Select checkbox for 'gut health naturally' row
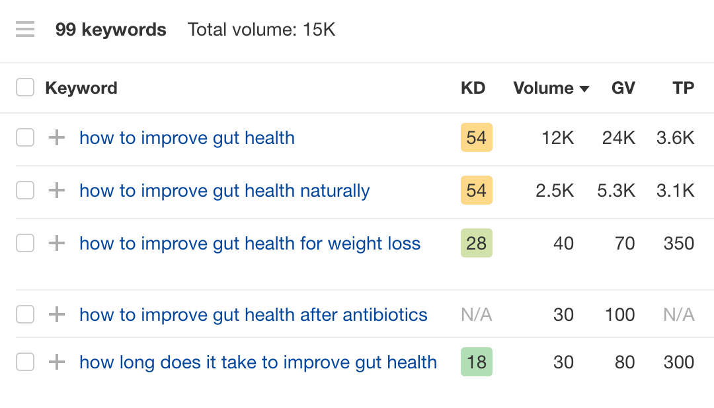The height and width of the screenshot is (408, 714). click(x=25, y=191)
